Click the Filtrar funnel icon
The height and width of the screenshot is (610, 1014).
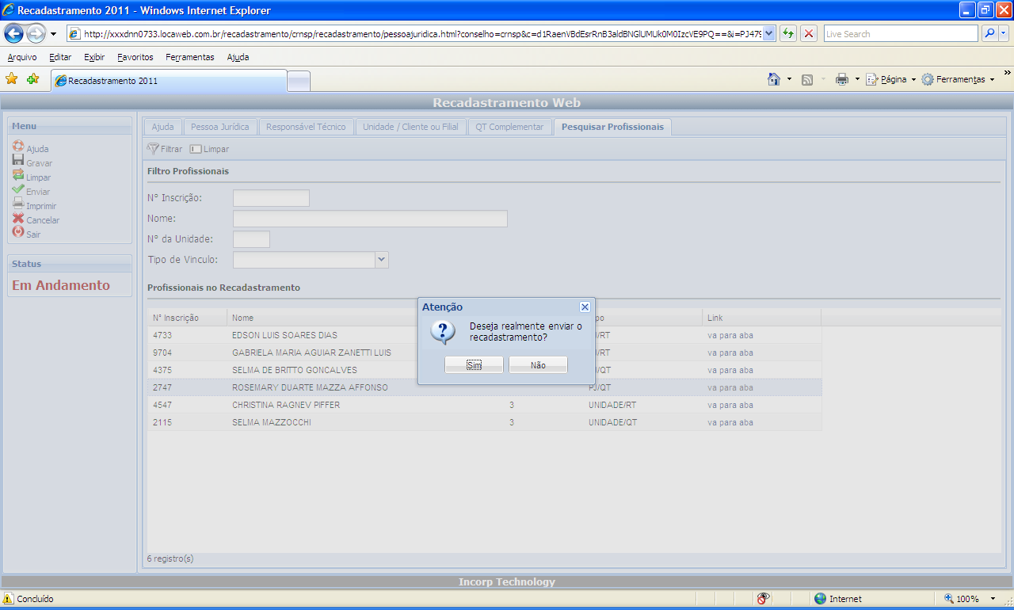(153, 148)
